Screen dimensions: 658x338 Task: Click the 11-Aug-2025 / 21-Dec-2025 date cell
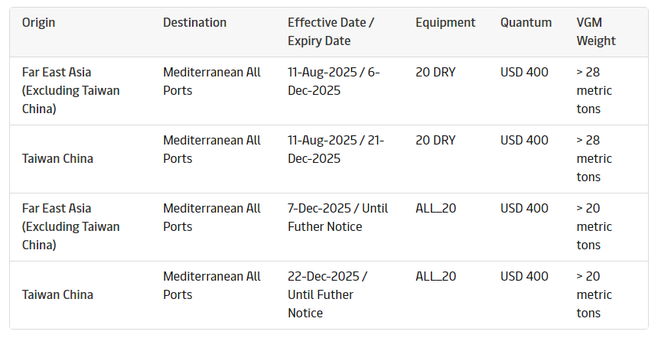click(336, 150)
